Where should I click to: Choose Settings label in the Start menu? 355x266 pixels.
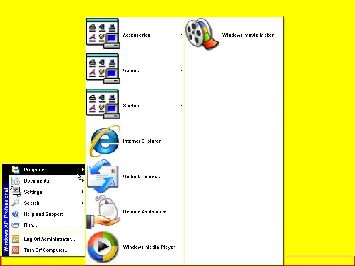pyautogui.click(x=33, y=192)
